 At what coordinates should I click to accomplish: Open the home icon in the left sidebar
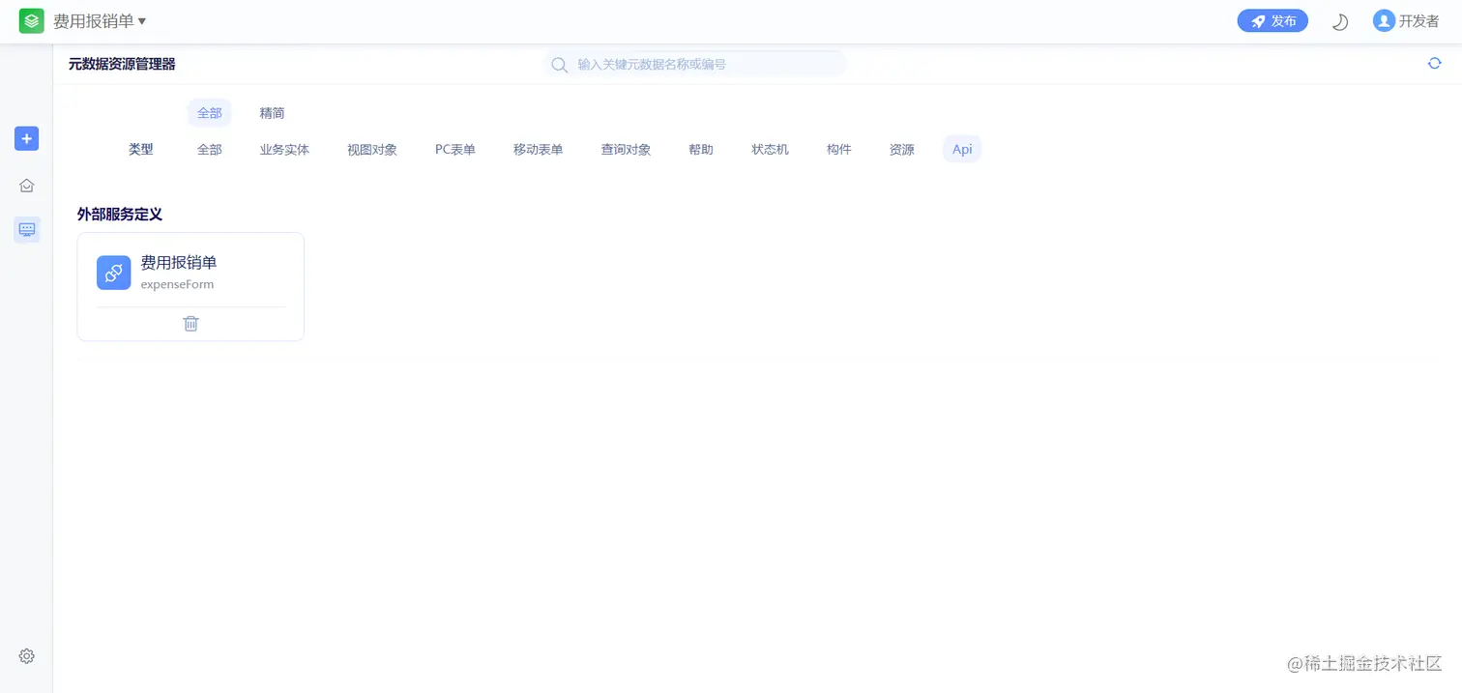point(26,185)
